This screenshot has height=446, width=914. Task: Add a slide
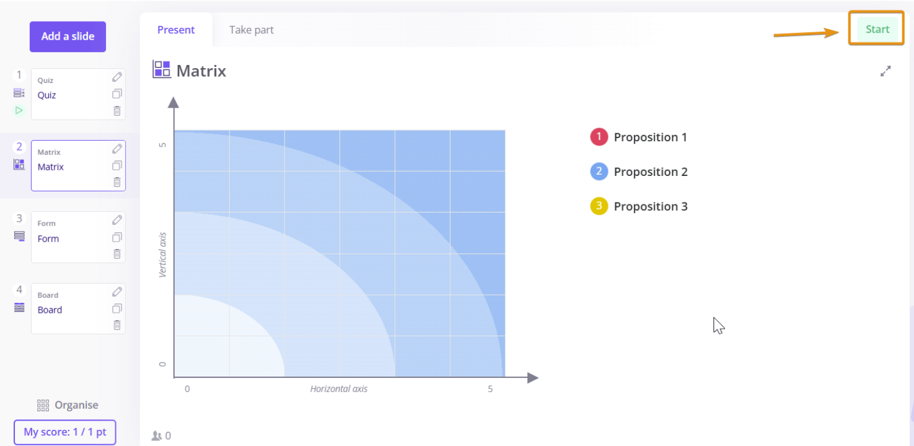point(68,37)
